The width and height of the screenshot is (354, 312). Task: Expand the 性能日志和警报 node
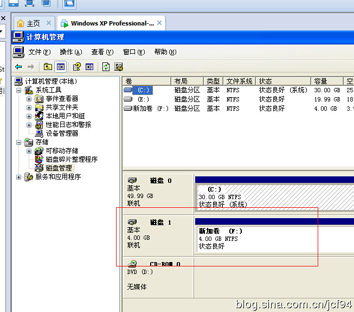(29, 125)
